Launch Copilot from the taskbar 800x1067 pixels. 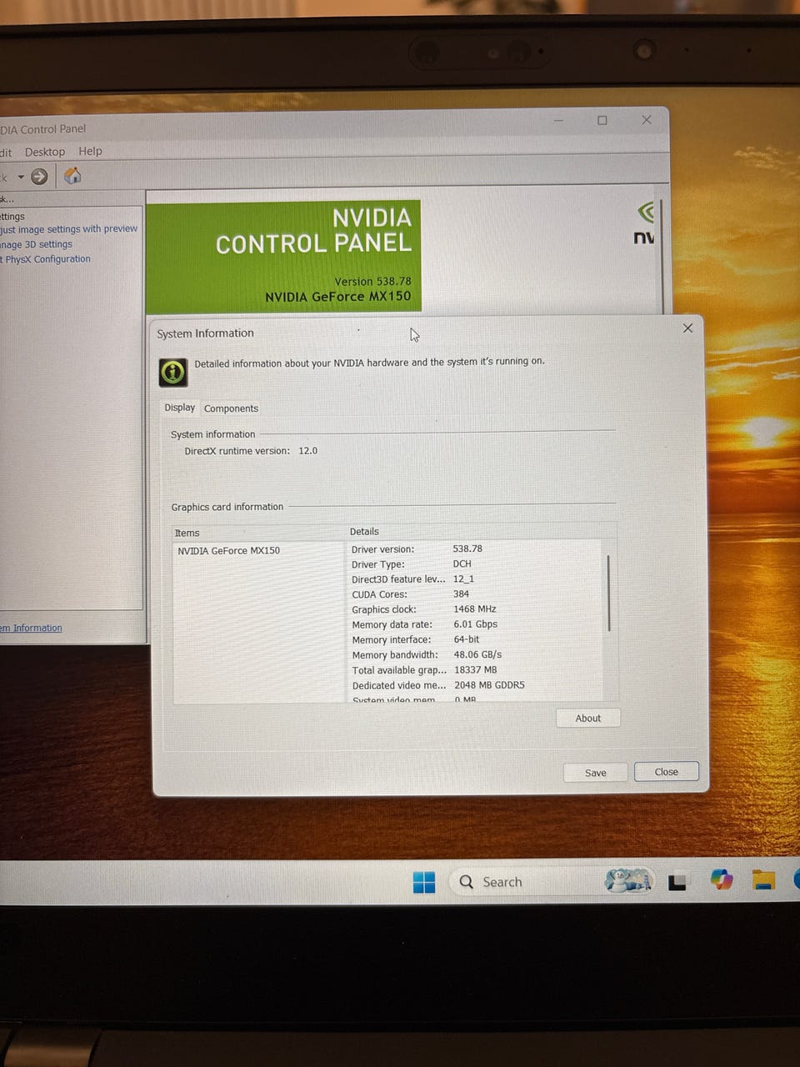[722, 879]
